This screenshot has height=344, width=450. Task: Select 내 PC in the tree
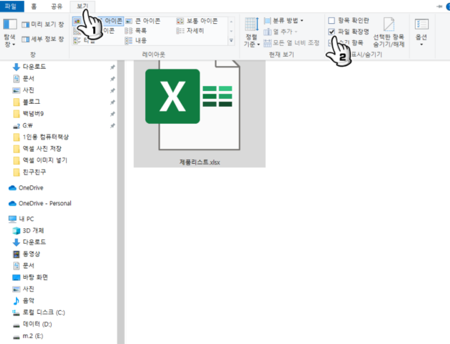pos(21,219)
